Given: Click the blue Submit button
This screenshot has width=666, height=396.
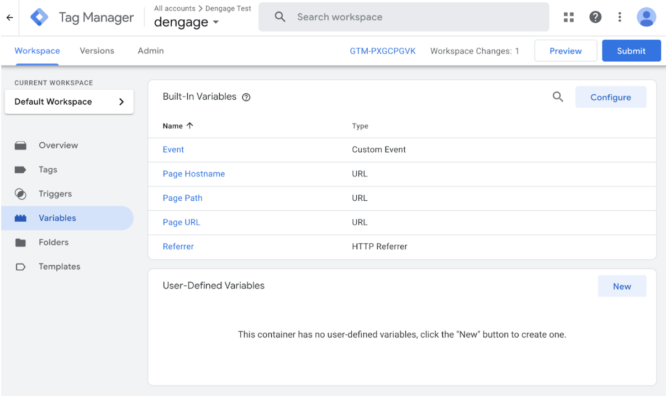Looking at the screenshot, I should [x=631, y=51].
